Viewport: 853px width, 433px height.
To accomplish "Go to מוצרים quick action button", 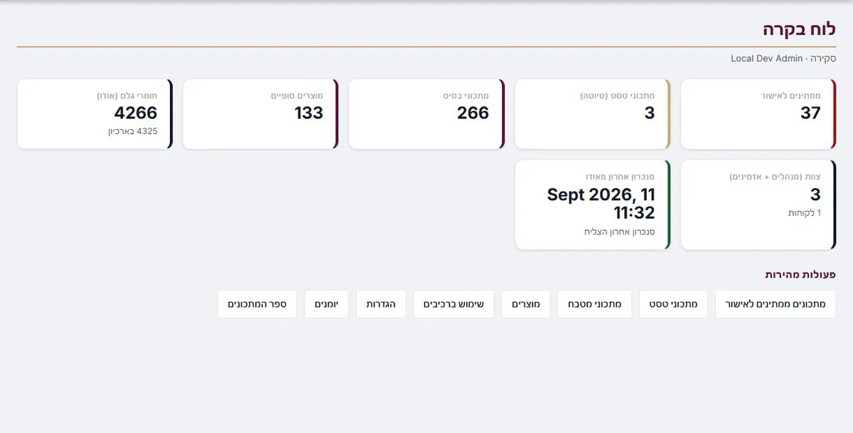I will click(526, 304).
